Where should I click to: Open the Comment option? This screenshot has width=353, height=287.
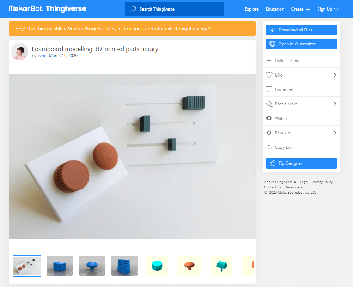click(x=302, y=89)
